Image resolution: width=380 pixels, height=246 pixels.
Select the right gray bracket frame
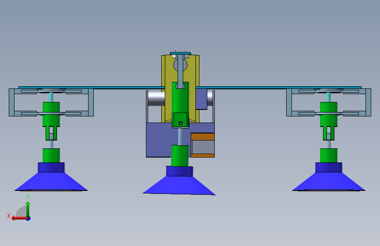(x=329, y=102)
